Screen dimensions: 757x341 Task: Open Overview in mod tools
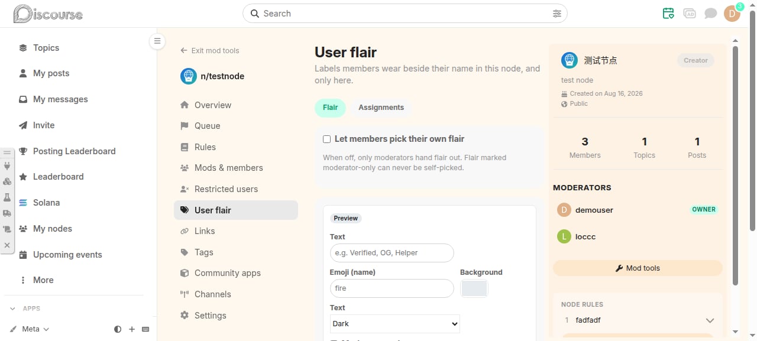coord(235,105)
